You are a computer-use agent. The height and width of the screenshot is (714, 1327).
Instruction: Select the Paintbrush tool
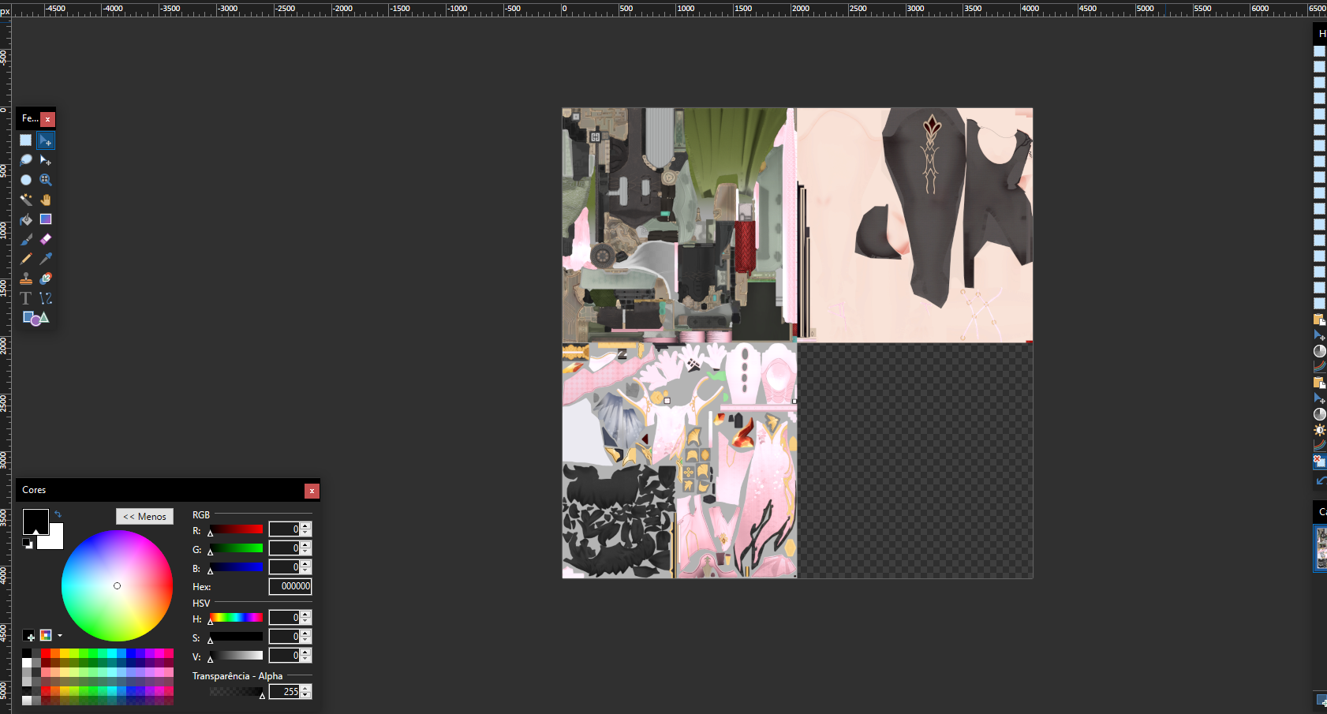click(x=26, y=239)
